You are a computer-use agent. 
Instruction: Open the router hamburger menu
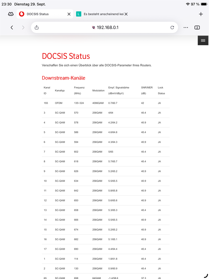pos(203,40)
